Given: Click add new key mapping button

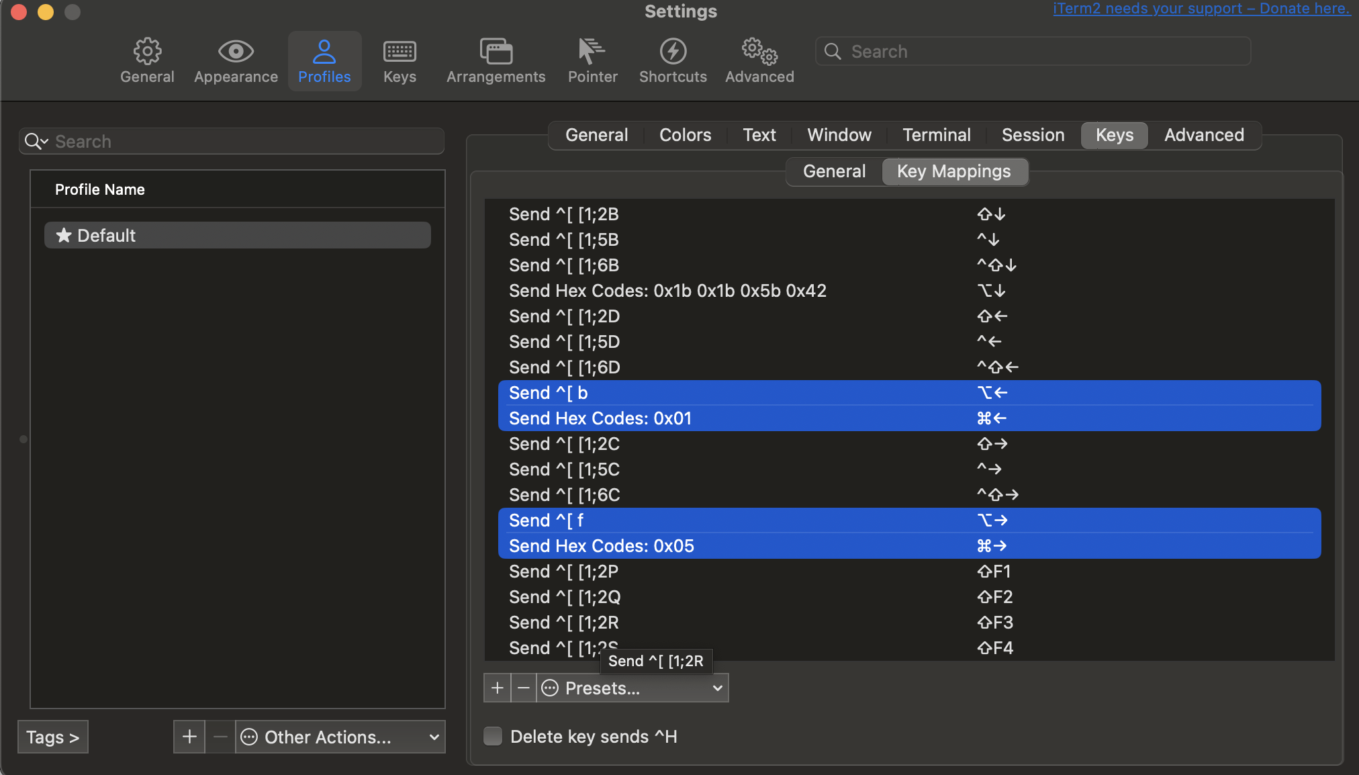Looking at the screenshot, I should click(497, 688).
